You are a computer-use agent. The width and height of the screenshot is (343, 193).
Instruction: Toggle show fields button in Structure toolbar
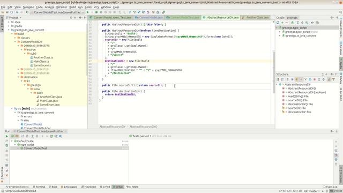[x=296, y=79]
